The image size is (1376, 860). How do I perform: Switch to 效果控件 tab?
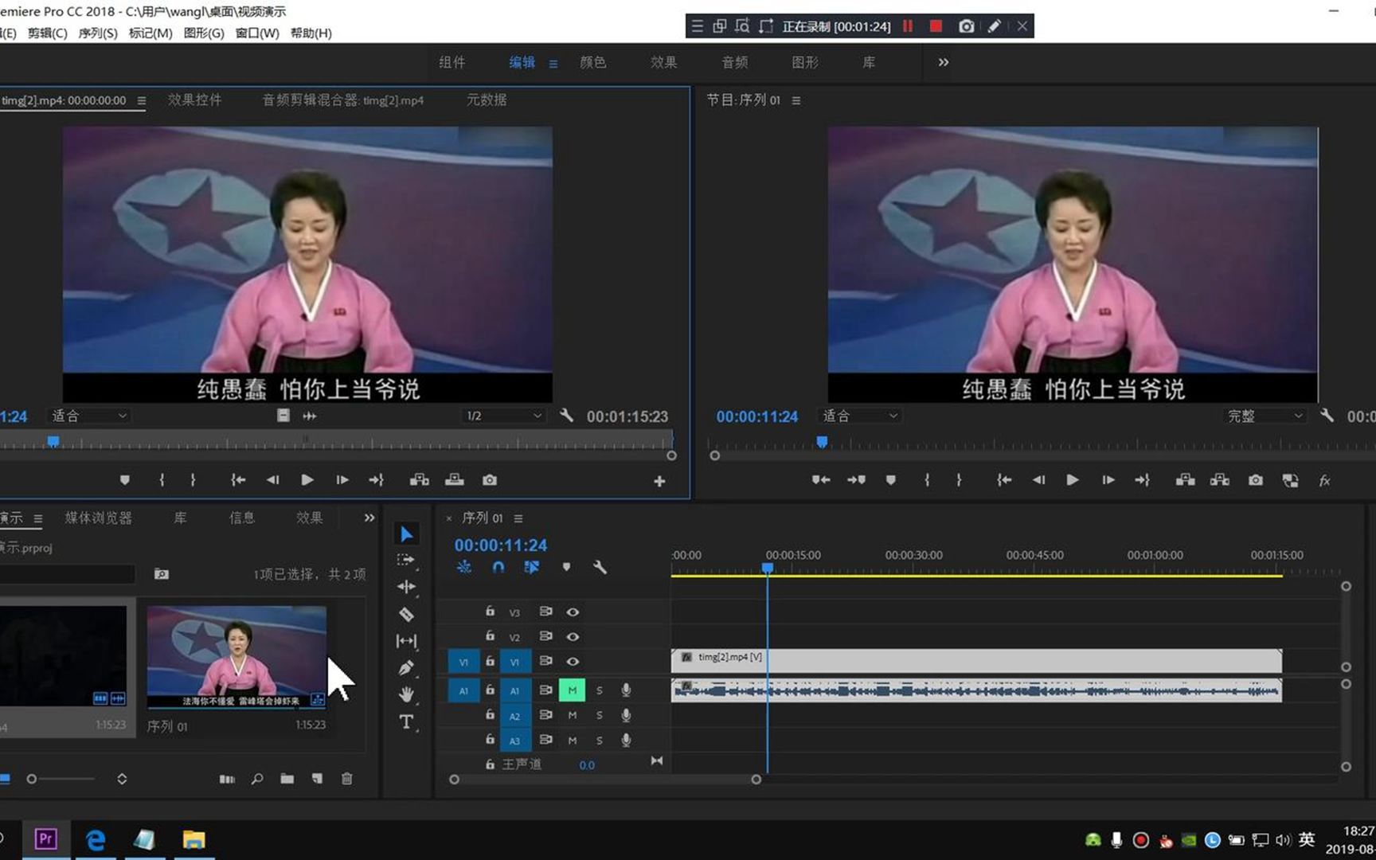click(194, 100)
